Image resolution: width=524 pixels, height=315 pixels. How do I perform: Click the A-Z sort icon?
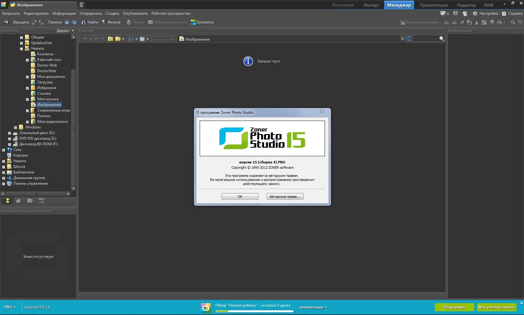coord(131,39)
